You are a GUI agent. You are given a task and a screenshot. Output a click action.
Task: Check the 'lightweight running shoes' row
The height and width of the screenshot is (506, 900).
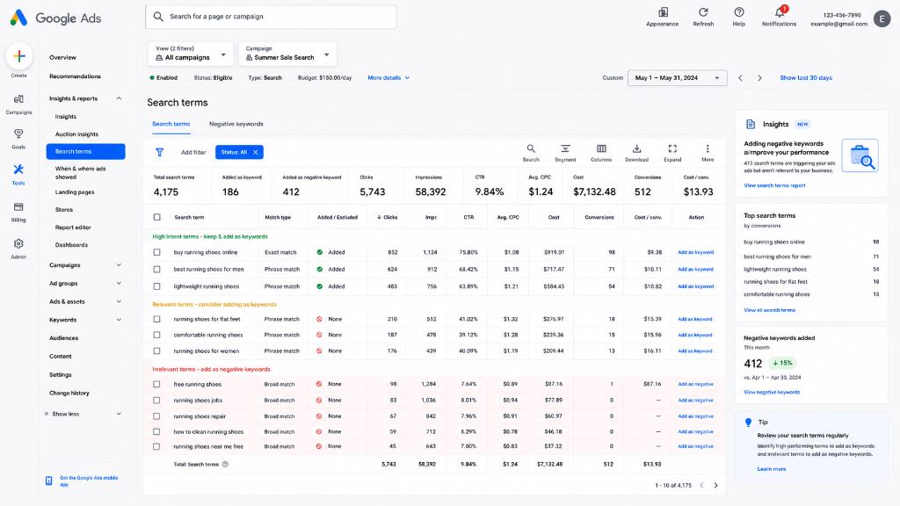coord(156,286)
